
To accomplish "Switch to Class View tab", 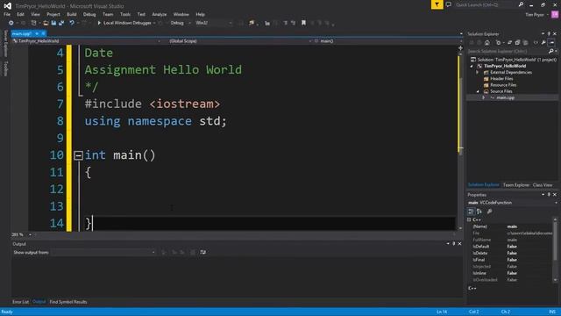I will [543, 185].
